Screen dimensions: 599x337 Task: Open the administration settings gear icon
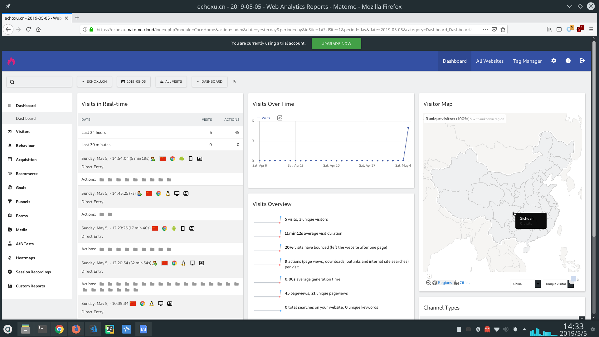pyautogui.click(x=554, y=61)
